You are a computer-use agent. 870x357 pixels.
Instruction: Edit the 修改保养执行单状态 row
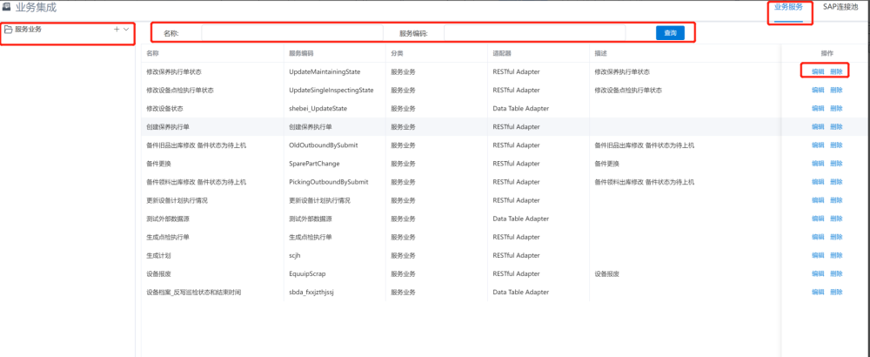click(x=818, y=71)
